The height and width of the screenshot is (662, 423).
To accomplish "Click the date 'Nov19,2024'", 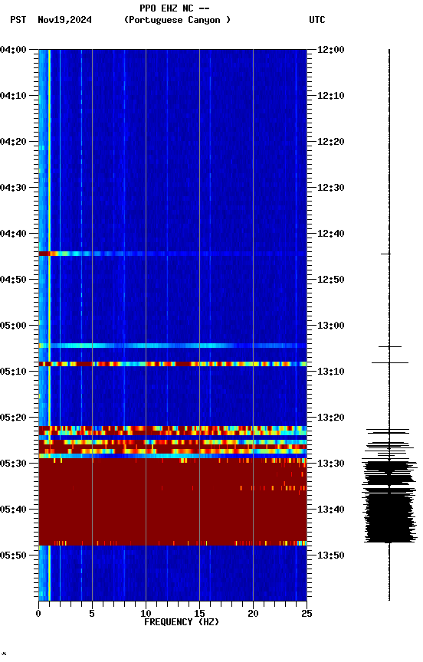I will click(x=64, y=20).
